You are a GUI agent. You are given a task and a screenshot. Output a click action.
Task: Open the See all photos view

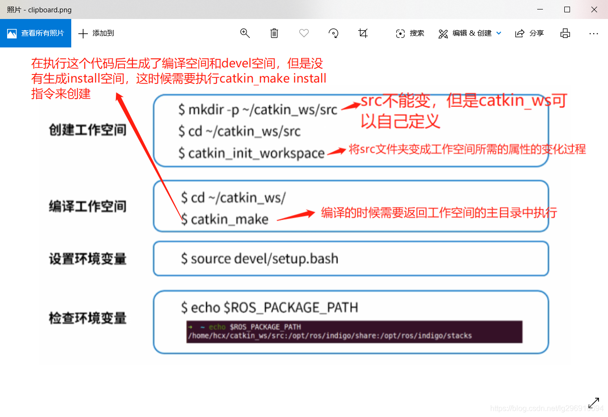36,33
